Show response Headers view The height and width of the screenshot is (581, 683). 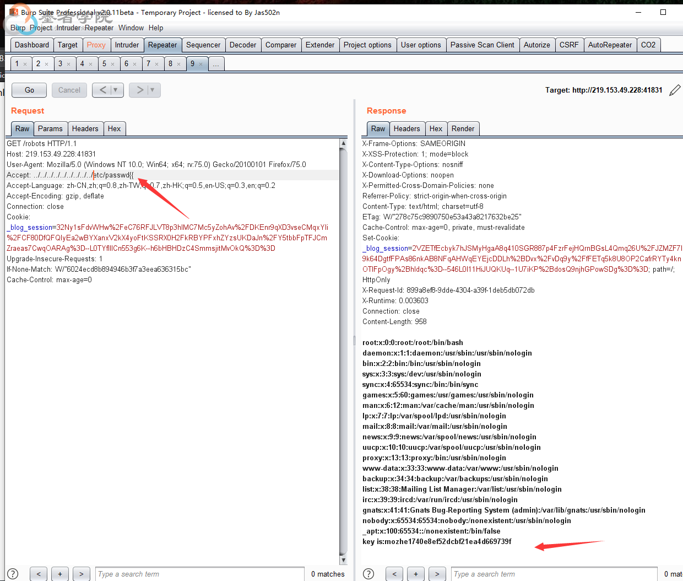click(406, 129)
